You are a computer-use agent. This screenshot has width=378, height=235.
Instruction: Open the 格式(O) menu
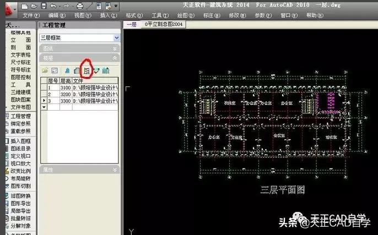point(134,15)
